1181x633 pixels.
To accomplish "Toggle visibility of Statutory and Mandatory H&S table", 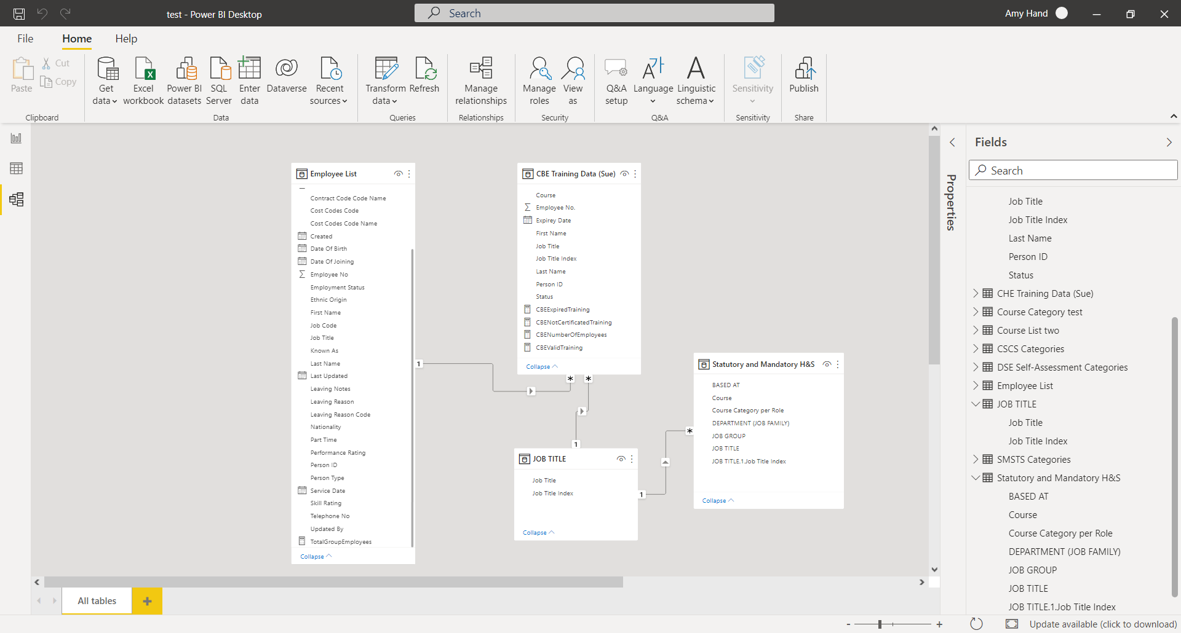I will pos(827,364).
